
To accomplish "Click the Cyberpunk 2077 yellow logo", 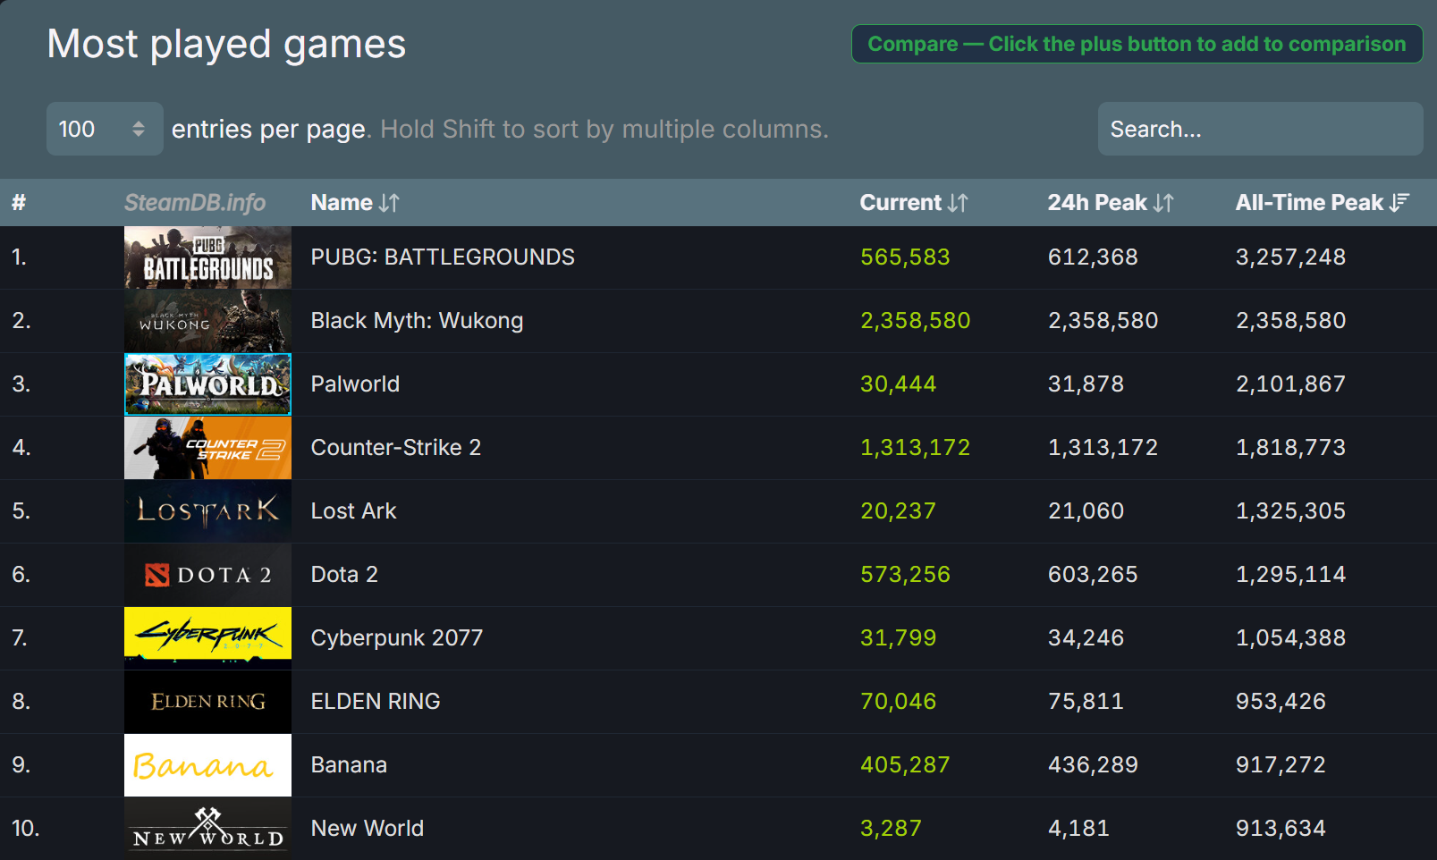I will pyautogui.click(x=207, y=637).
